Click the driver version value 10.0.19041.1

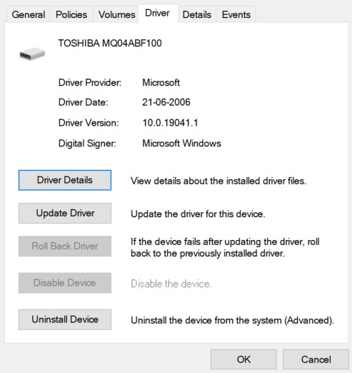[170, 123]
